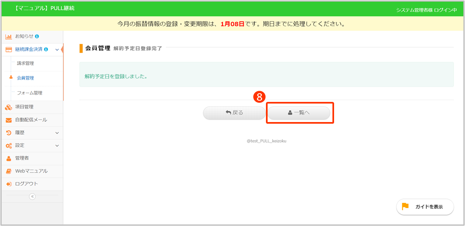Viewport: 465px width, 226px height.
Task: Expand the 設定 submenu chevron
Action: point(57,145)
